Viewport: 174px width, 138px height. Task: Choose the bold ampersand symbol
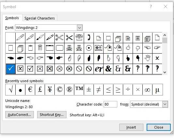pyautogui.click(x=108, y=69)
